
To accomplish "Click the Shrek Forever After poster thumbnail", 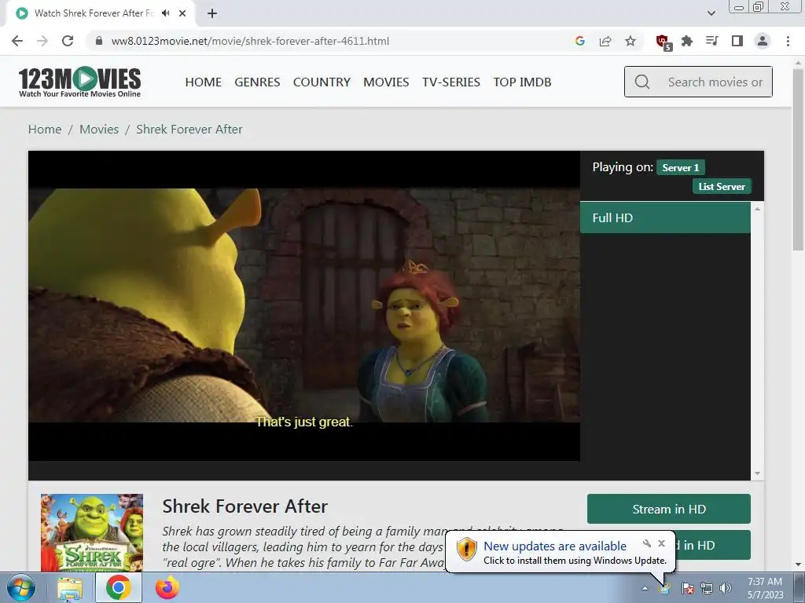I will (x=92, y=533).
